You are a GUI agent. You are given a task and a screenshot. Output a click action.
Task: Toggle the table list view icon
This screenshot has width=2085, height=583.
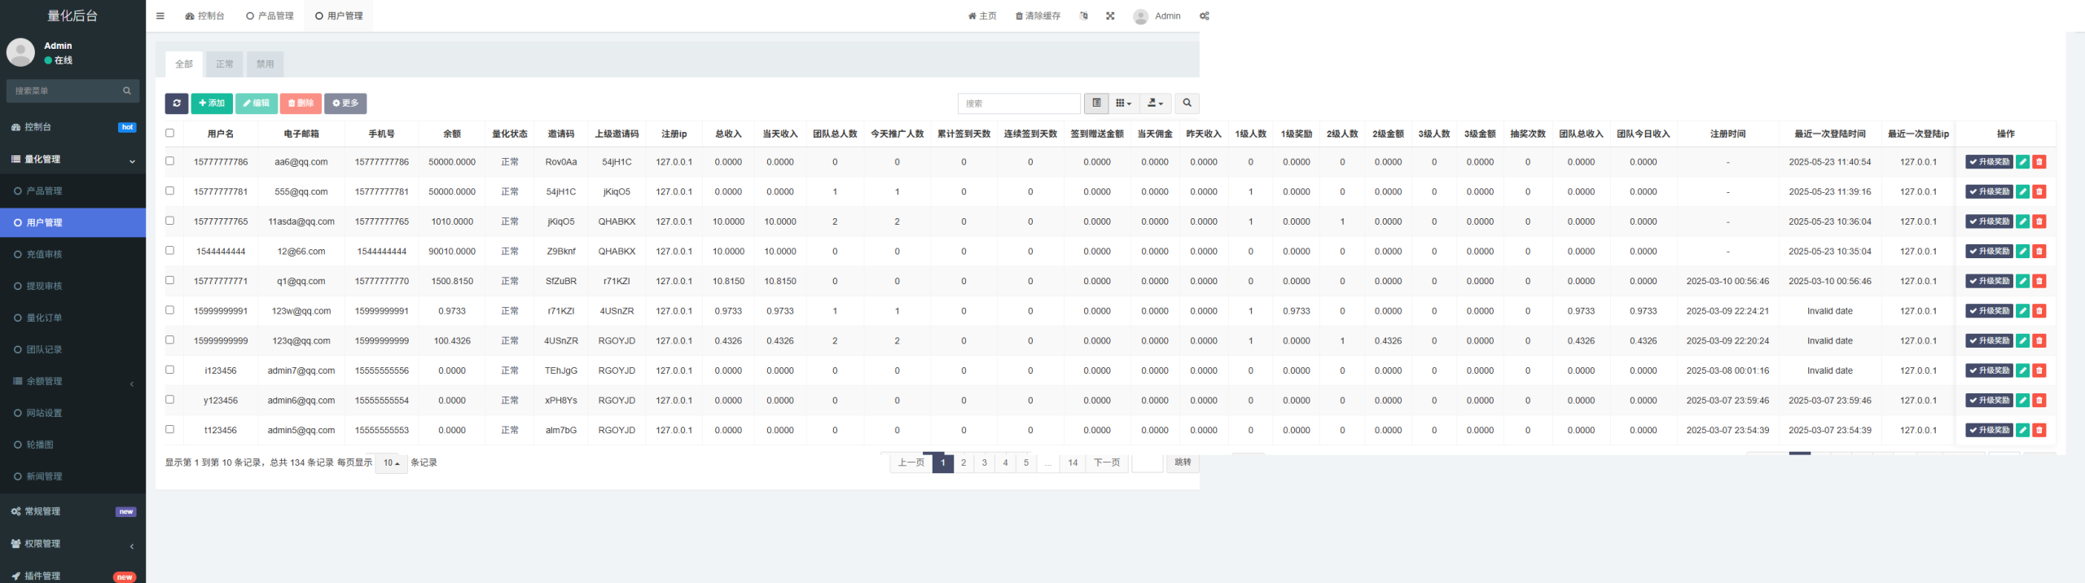click(1096, 103)
